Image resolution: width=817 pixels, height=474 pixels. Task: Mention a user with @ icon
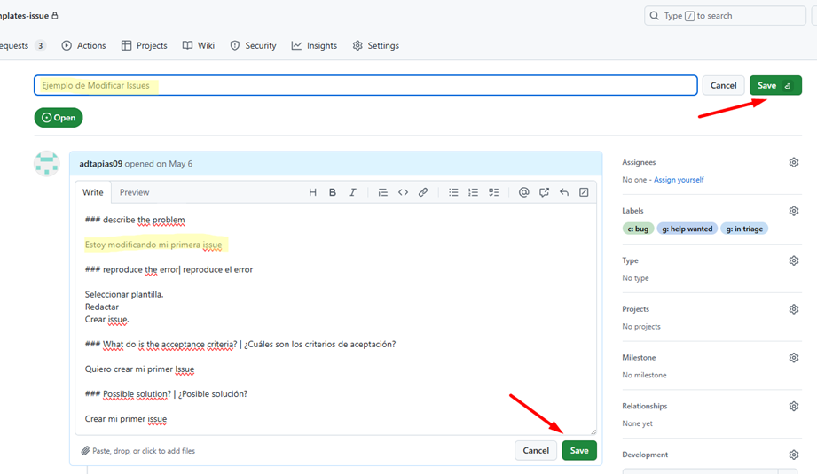tap(523, 192)
